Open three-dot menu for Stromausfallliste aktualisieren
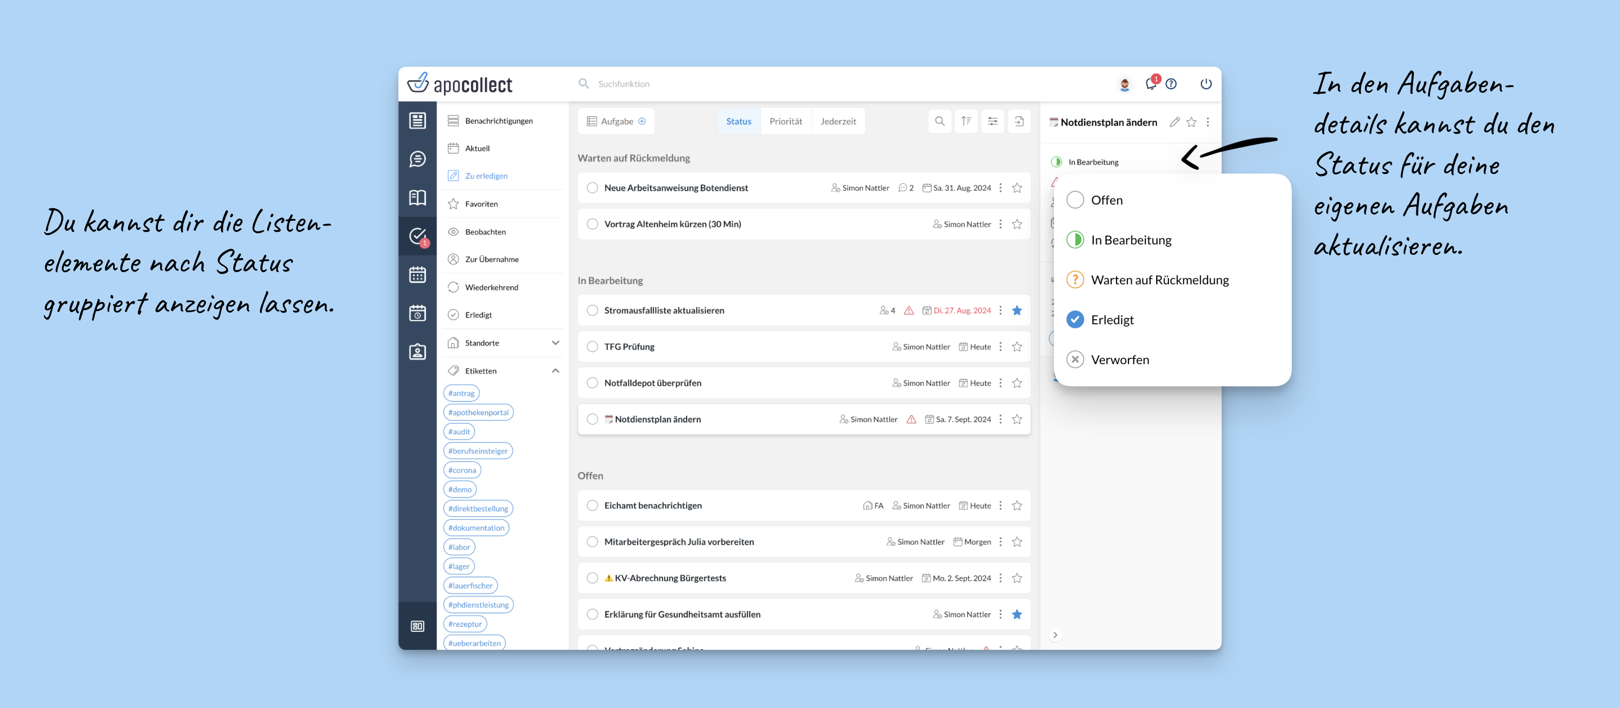The height and width of the screenshot is (708, 1620). click(1001, 310)
